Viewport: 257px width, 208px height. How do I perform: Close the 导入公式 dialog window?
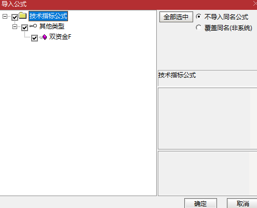(x=255, y=4)
